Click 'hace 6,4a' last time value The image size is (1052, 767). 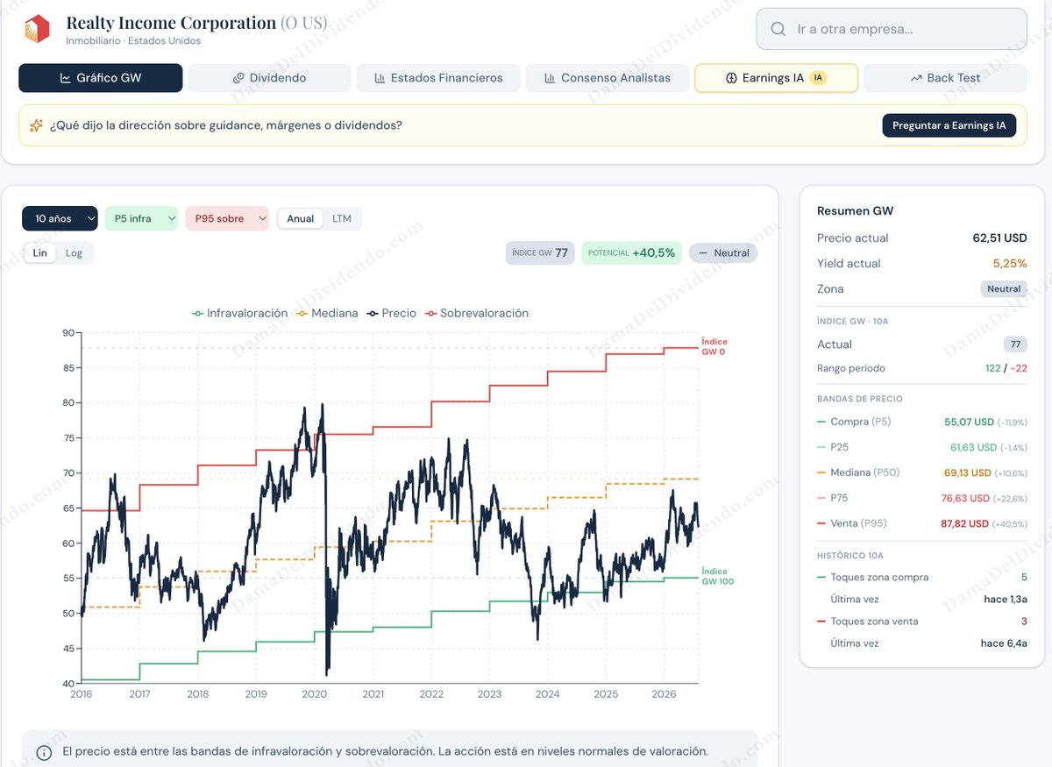tap(1004, 643)
